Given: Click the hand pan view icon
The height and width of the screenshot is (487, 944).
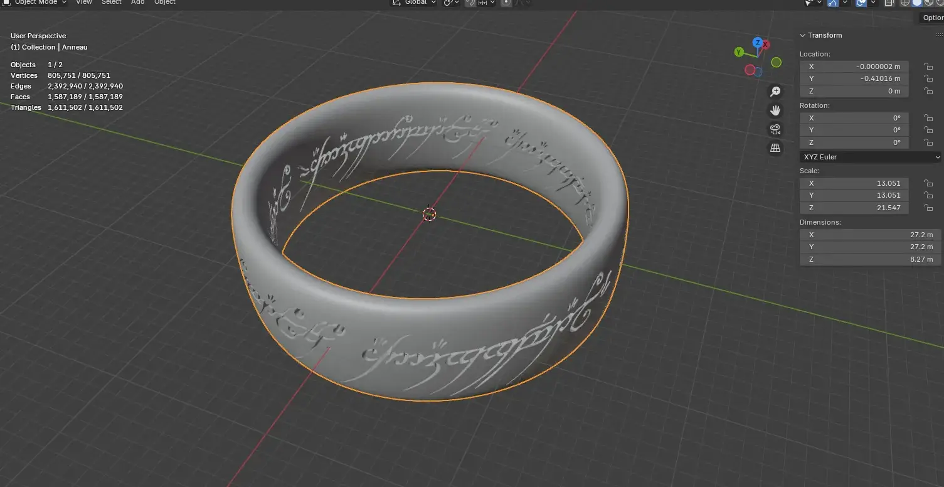Looking at the screenshot, I should [x=776, y=110].
